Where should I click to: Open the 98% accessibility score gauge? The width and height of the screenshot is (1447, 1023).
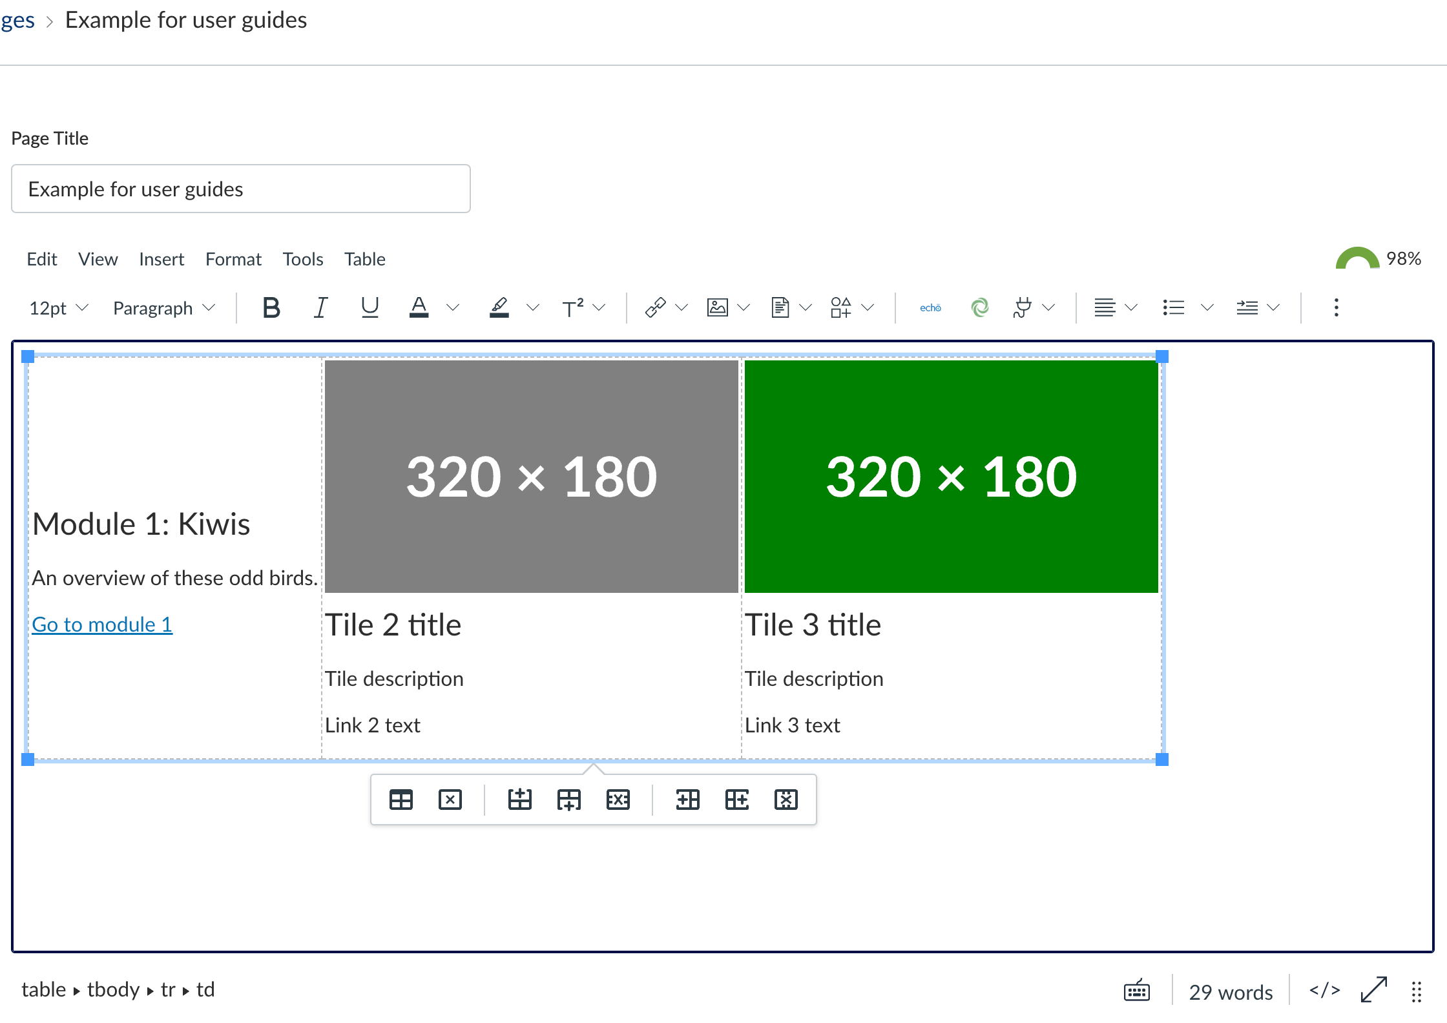[1379, 258]
